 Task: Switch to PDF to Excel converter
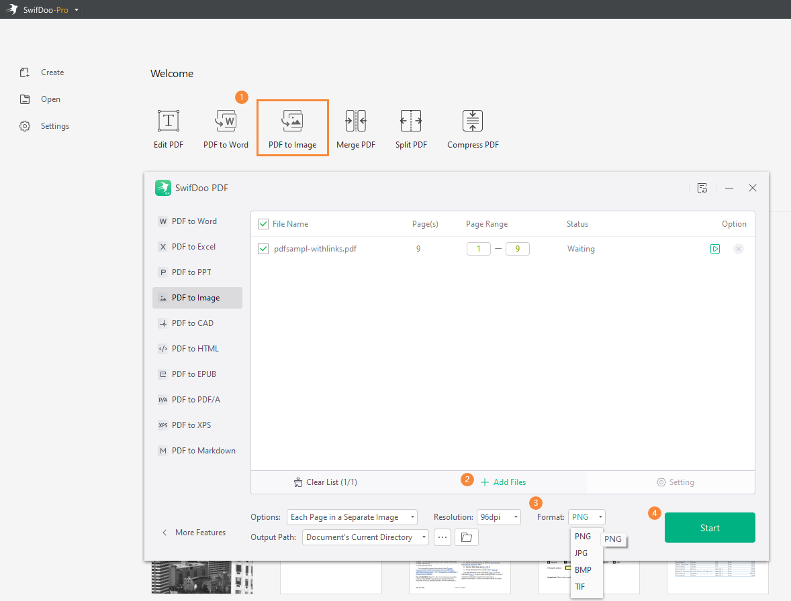(x=197, y=247)
